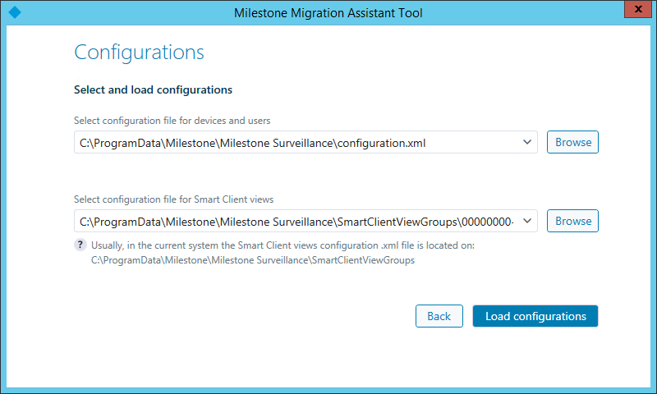Click the grey SmartClientViewGroups path hint line

(253, 259)
